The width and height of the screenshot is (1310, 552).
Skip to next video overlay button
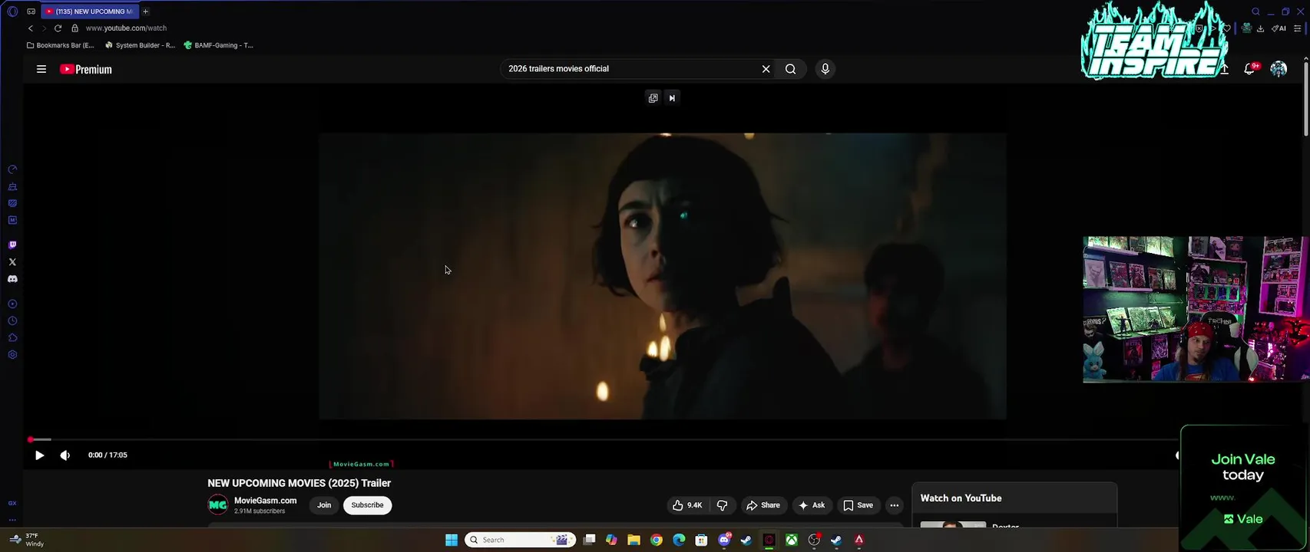(672, 98)
